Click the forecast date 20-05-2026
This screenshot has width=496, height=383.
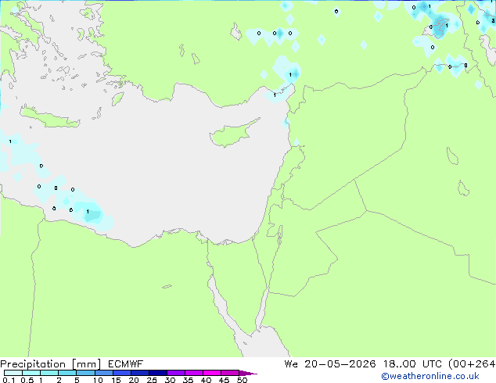click(x=340, y=364)
